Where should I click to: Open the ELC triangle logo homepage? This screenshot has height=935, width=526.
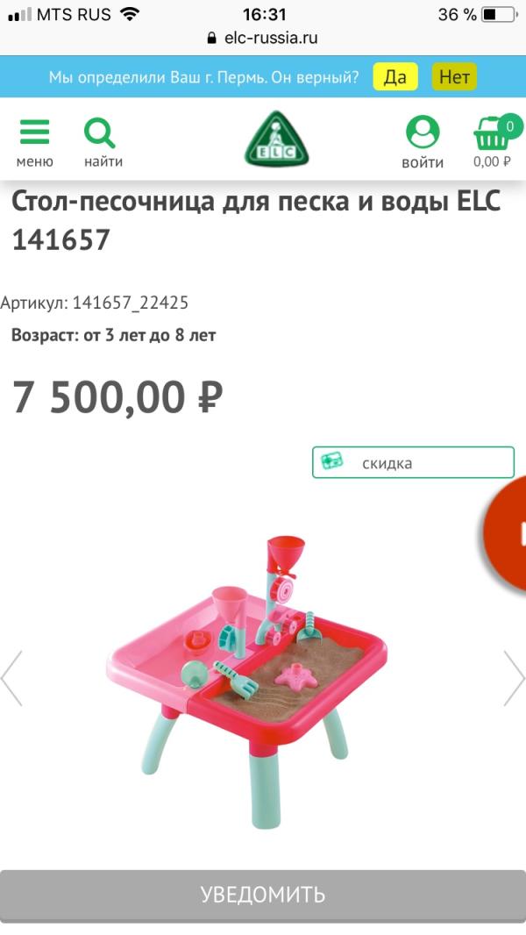[276, 139]
